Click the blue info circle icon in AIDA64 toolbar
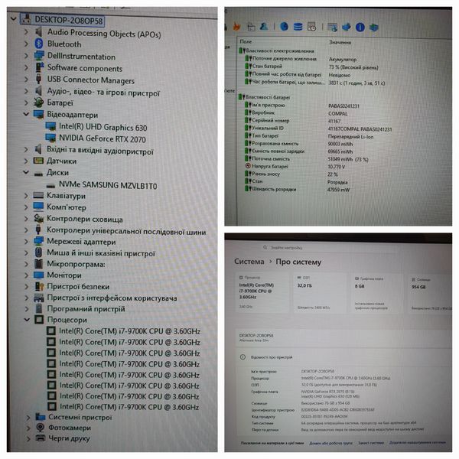Viewport: 459px width, 459px height. [360, 28]
